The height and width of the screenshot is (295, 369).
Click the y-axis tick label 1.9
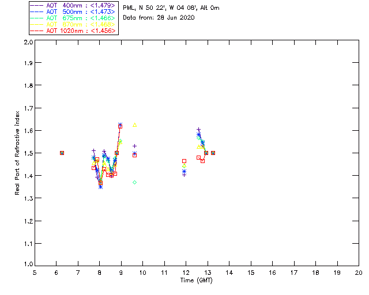click(28, 63)
